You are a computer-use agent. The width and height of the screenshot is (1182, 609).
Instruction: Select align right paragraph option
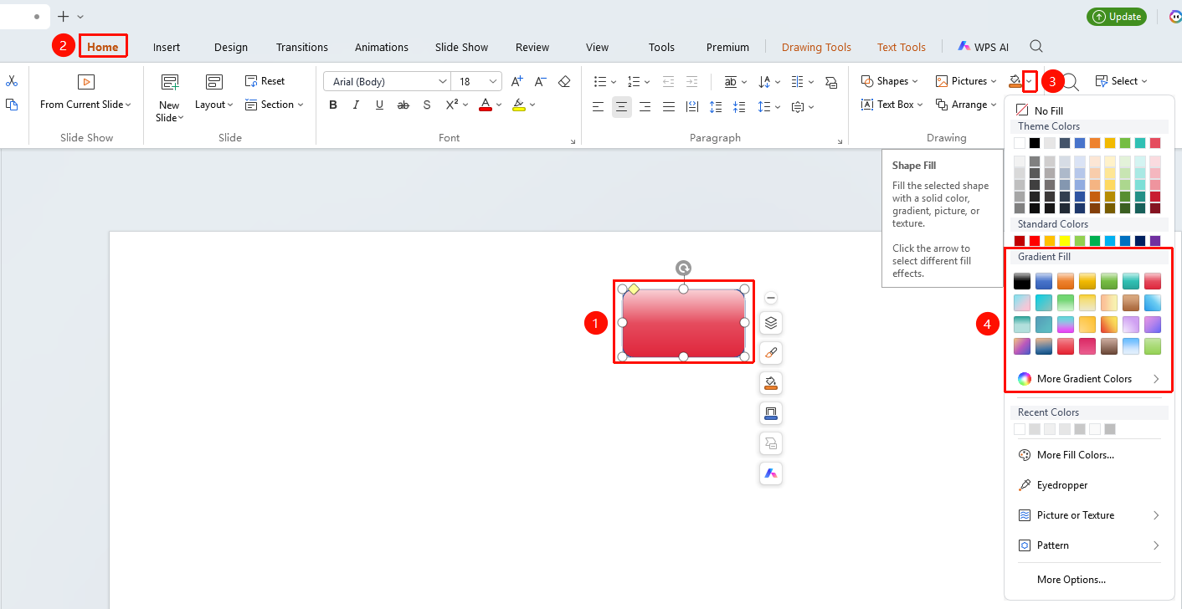645,106
